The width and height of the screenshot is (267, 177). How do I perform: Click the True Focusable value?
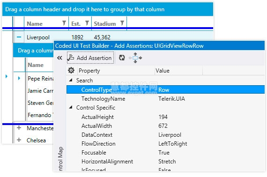pyautogui.click(x=164, y=153)
